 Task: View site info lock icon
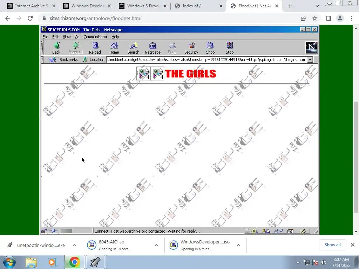click(x=44, y=18)
